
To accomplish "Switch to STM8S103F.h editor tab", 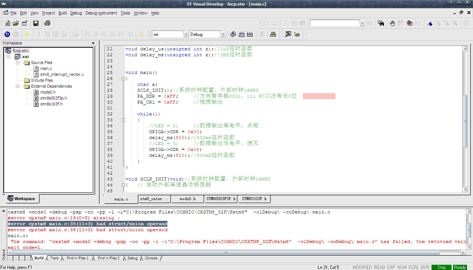I will point(254,199).
